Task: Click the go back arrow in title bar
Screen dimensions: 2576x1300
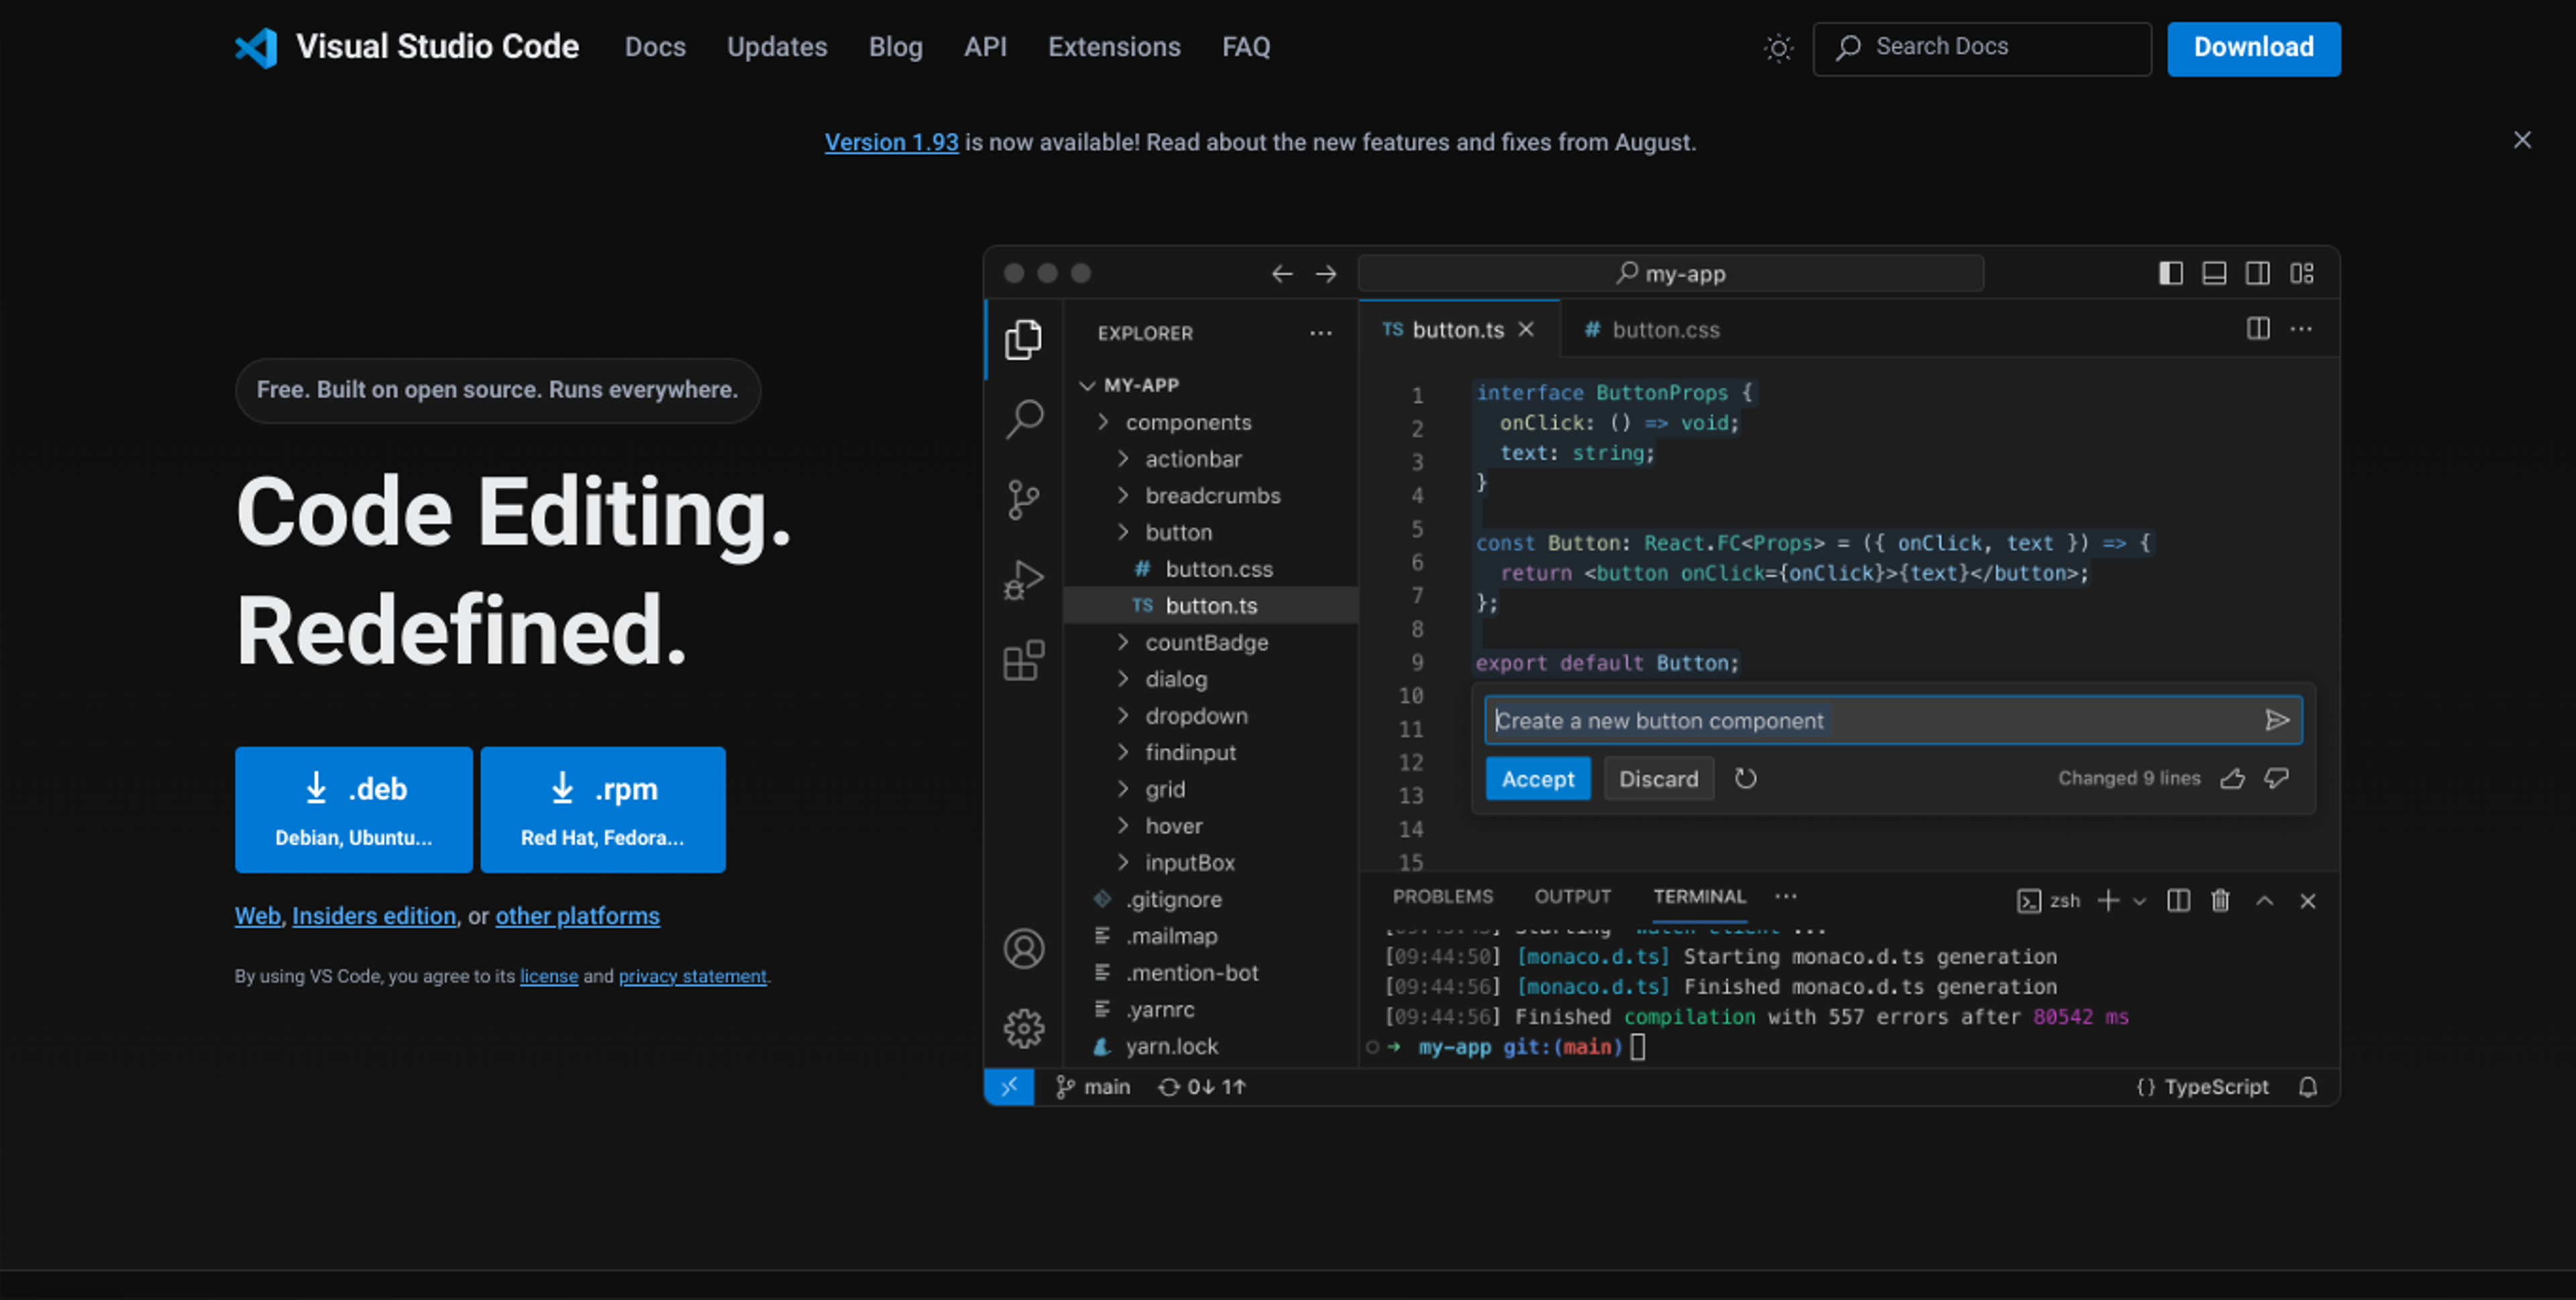Action: point(1282,273)
